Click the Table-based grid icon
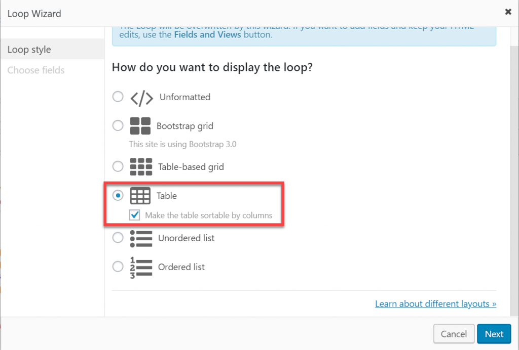This screenshot has width=519, height=350. pos(141,166)
